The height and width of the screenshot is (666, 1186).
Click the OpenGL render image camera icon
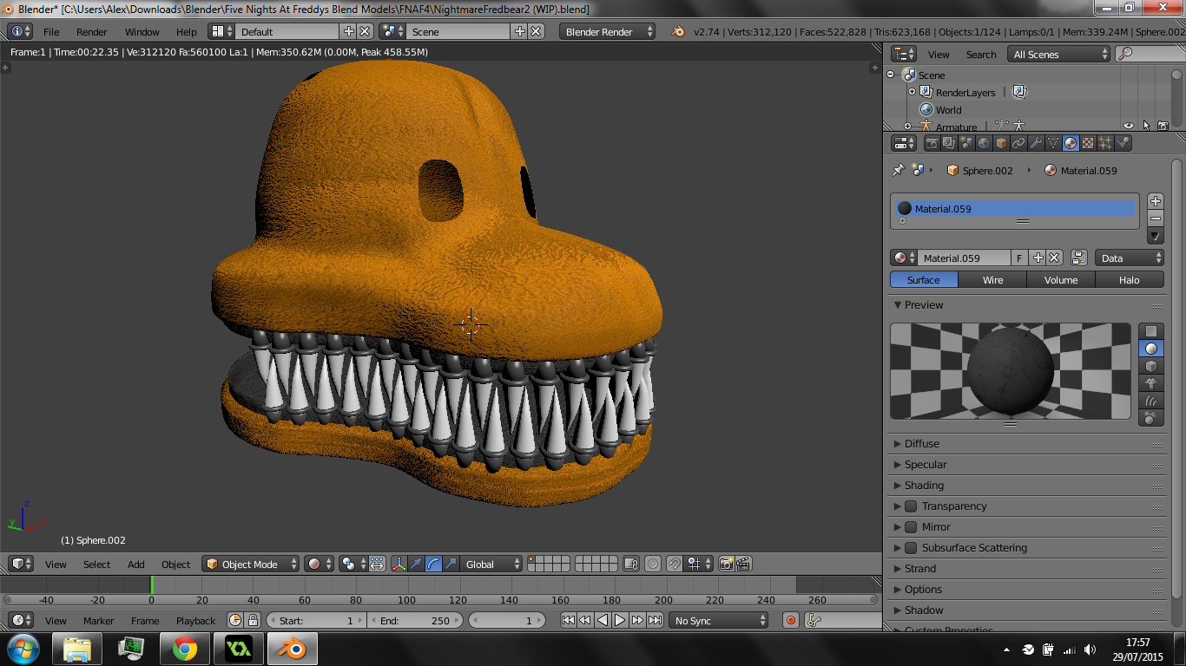tap(726, 564)
